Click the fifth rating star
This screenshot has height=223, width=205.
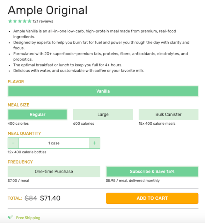coord(29,21)
